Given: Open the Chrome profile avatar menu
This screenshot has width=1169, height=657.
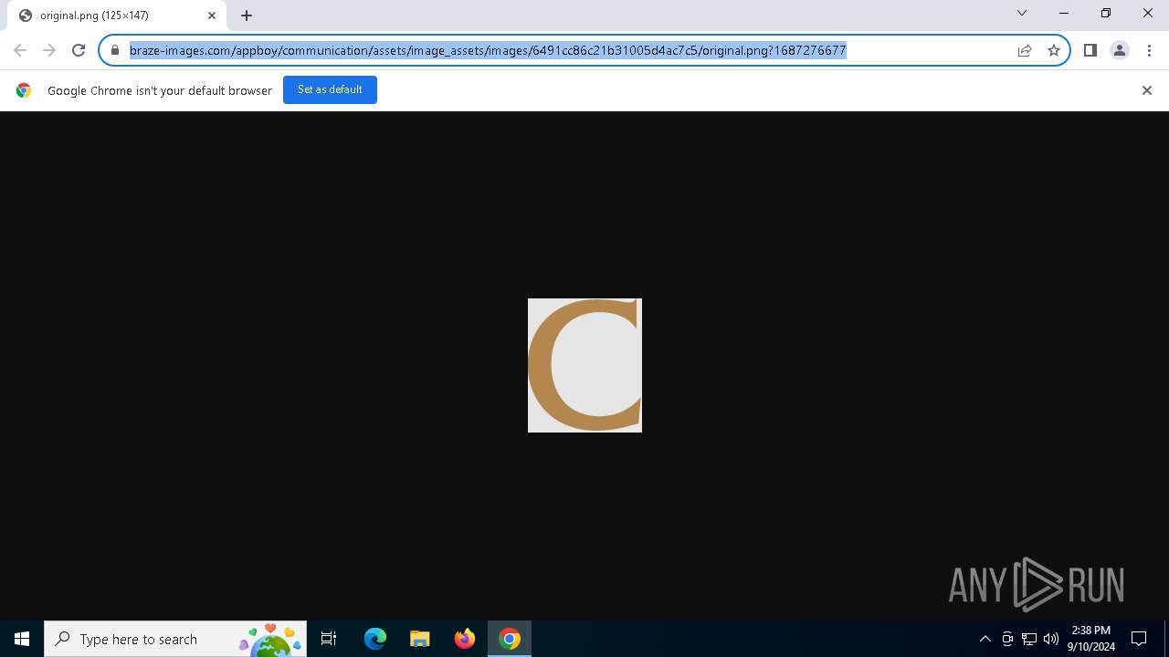Looking at the screenshot, I should [1119, 50].
